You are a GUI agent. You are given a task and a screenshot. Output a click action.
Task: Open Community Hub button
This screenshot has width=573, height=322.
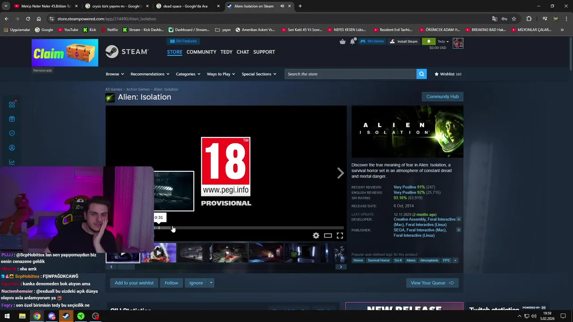point(442,97)
